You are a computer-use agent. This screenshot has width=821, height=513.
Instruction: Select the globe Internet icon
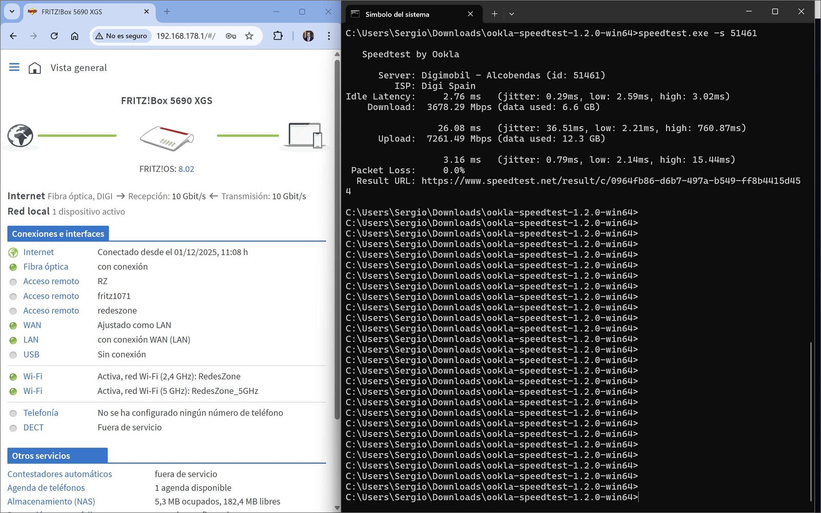coord(20,136)
